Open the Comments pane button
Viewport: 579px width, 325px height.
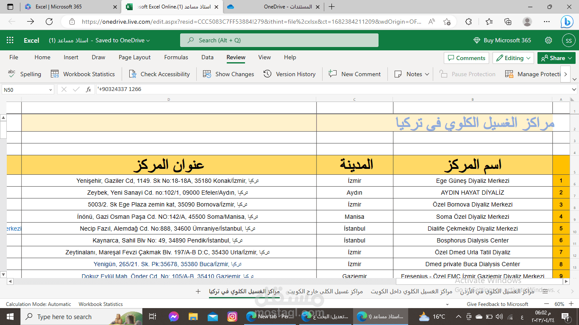(466, 58)
